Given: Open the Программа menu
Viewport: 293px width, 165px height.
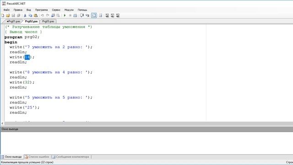Looking at the screenshot, I should (42, 10).
